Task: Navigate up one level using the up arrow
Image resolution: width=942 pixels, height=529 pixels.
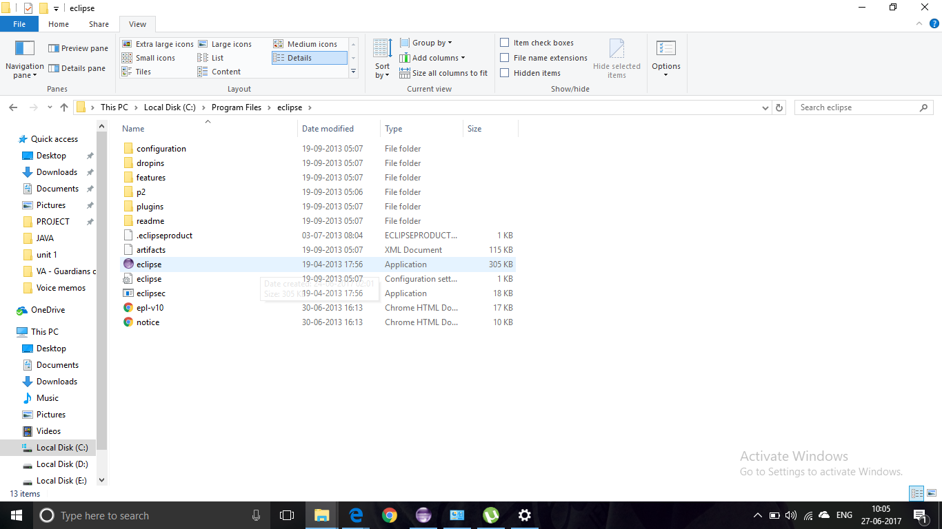Action: [x=64, y=107]
